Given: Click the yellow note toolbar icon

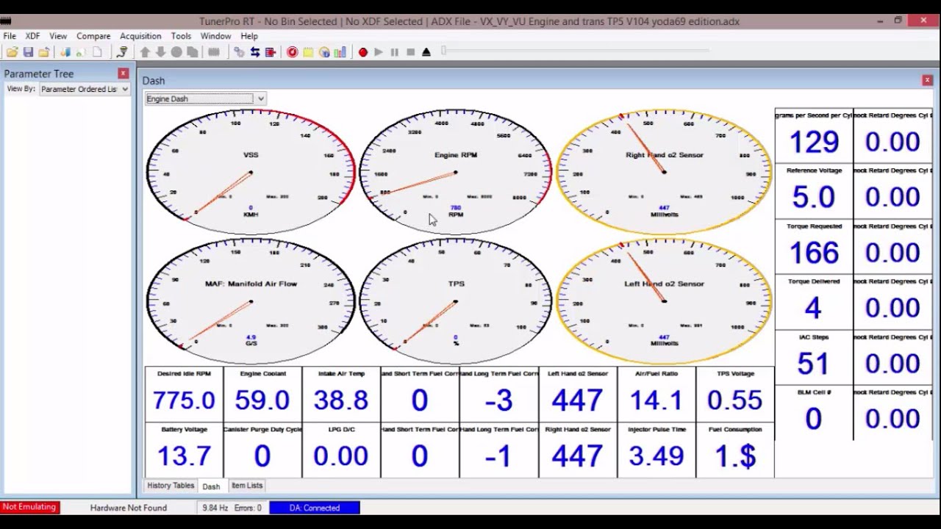Looking at the screenshot, I should (308, 52).
